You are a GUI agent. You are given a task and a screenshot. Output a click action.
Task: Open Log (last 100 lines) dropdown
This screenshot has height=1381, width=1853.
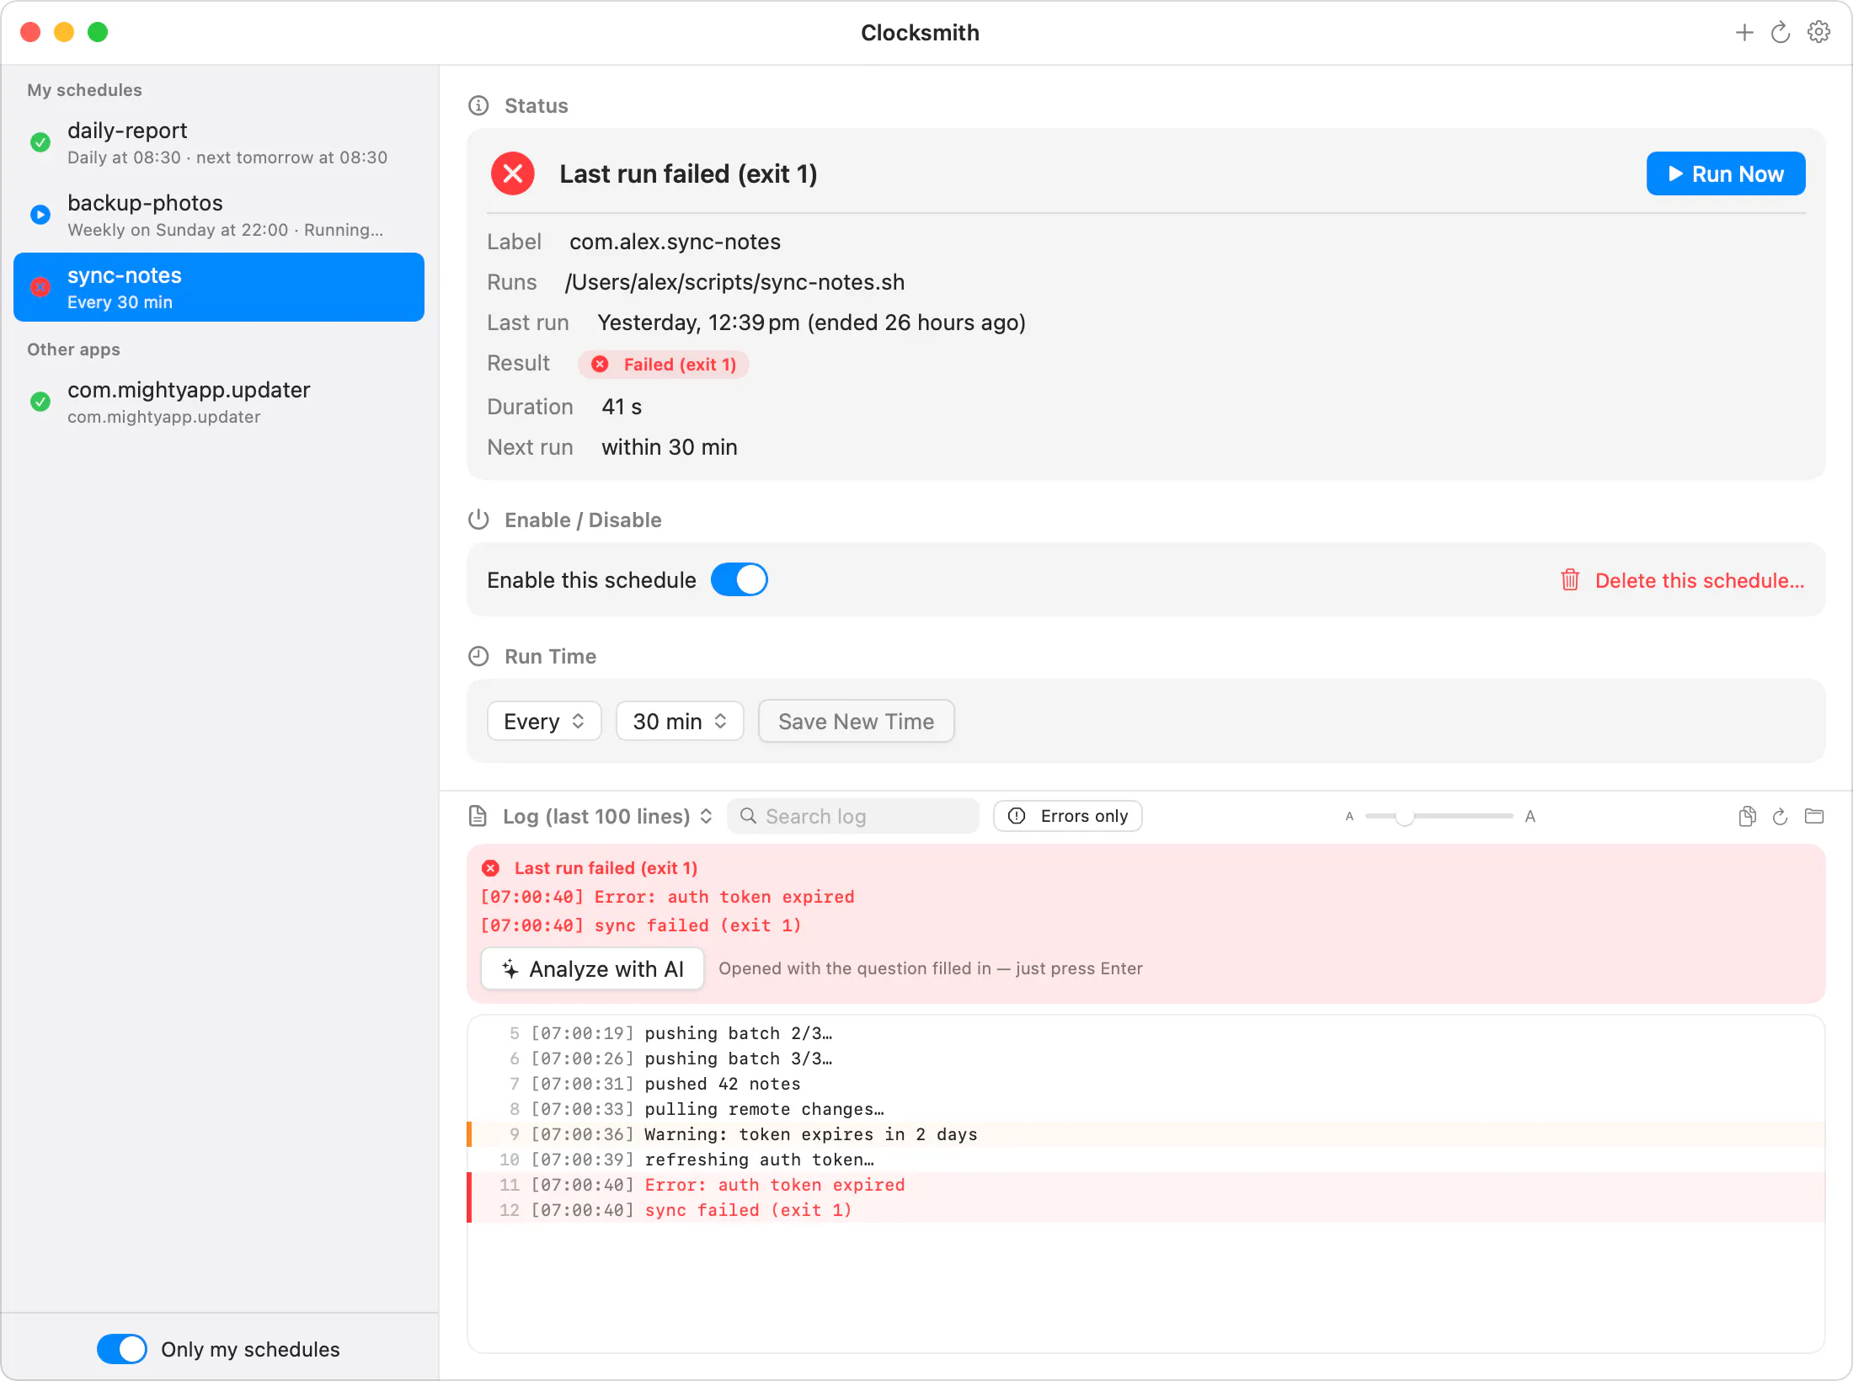pos(607,816)
